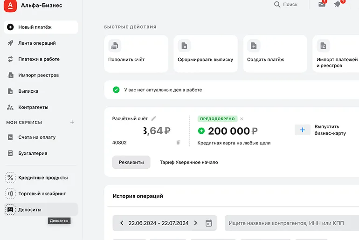
Task: Dismiss the ПРЕДОДОБРЕНО offer with the x
Action: coord(242,119)
